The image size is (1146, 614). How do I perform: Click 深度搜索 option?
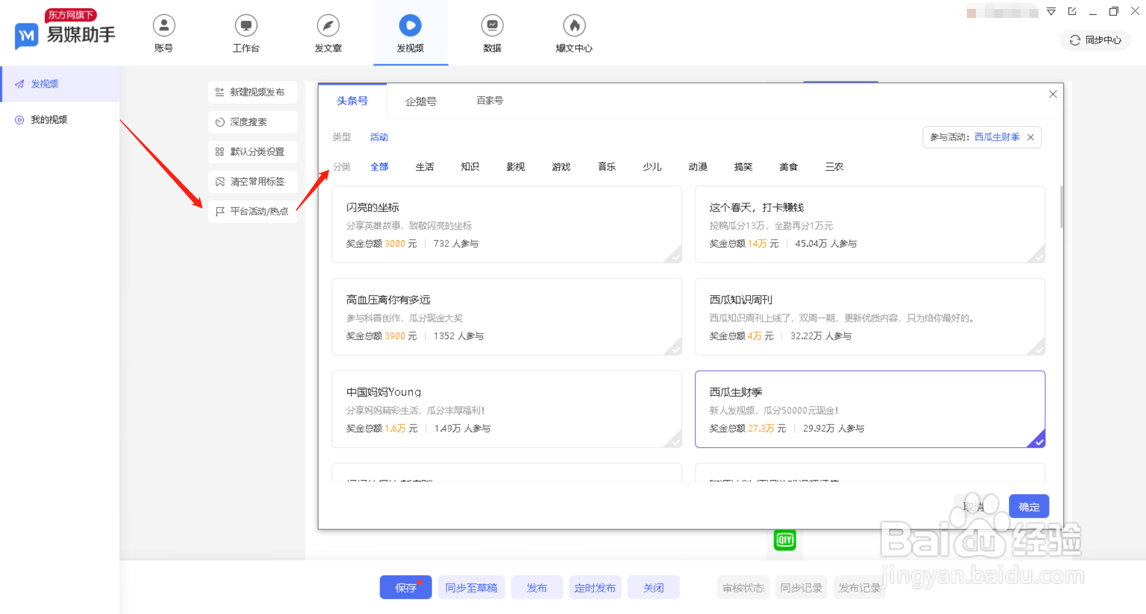(x=252, y=122)
